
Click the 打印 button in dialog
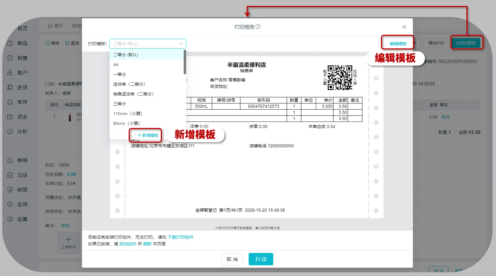261,259
